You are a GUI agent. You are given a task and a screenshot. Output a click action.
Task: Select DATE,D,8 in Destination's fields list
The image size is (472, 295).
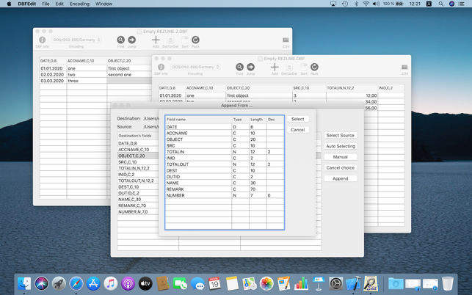pyautogui.click(x=138, y=143)
